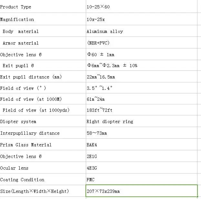Click the cell containing 10-25×60
Screen dimensions: 201x199
tap(142, 7)
